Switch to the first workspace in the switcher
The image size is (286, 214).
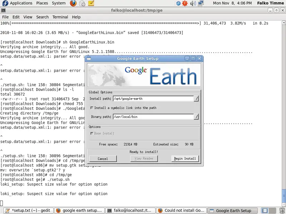click(265, 210)
